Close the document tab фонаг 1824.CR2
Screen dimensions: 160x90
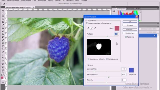pos(33,7)
